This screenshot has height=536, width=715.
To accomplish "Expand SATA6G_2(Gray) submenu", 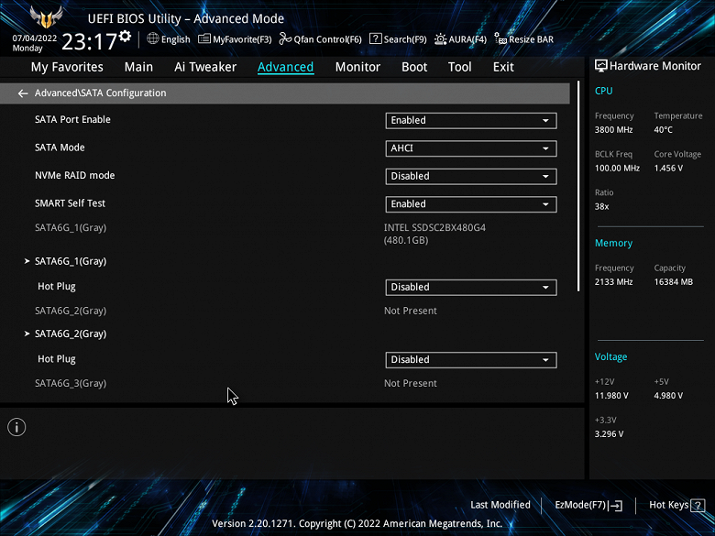I will tap(71, 334).
